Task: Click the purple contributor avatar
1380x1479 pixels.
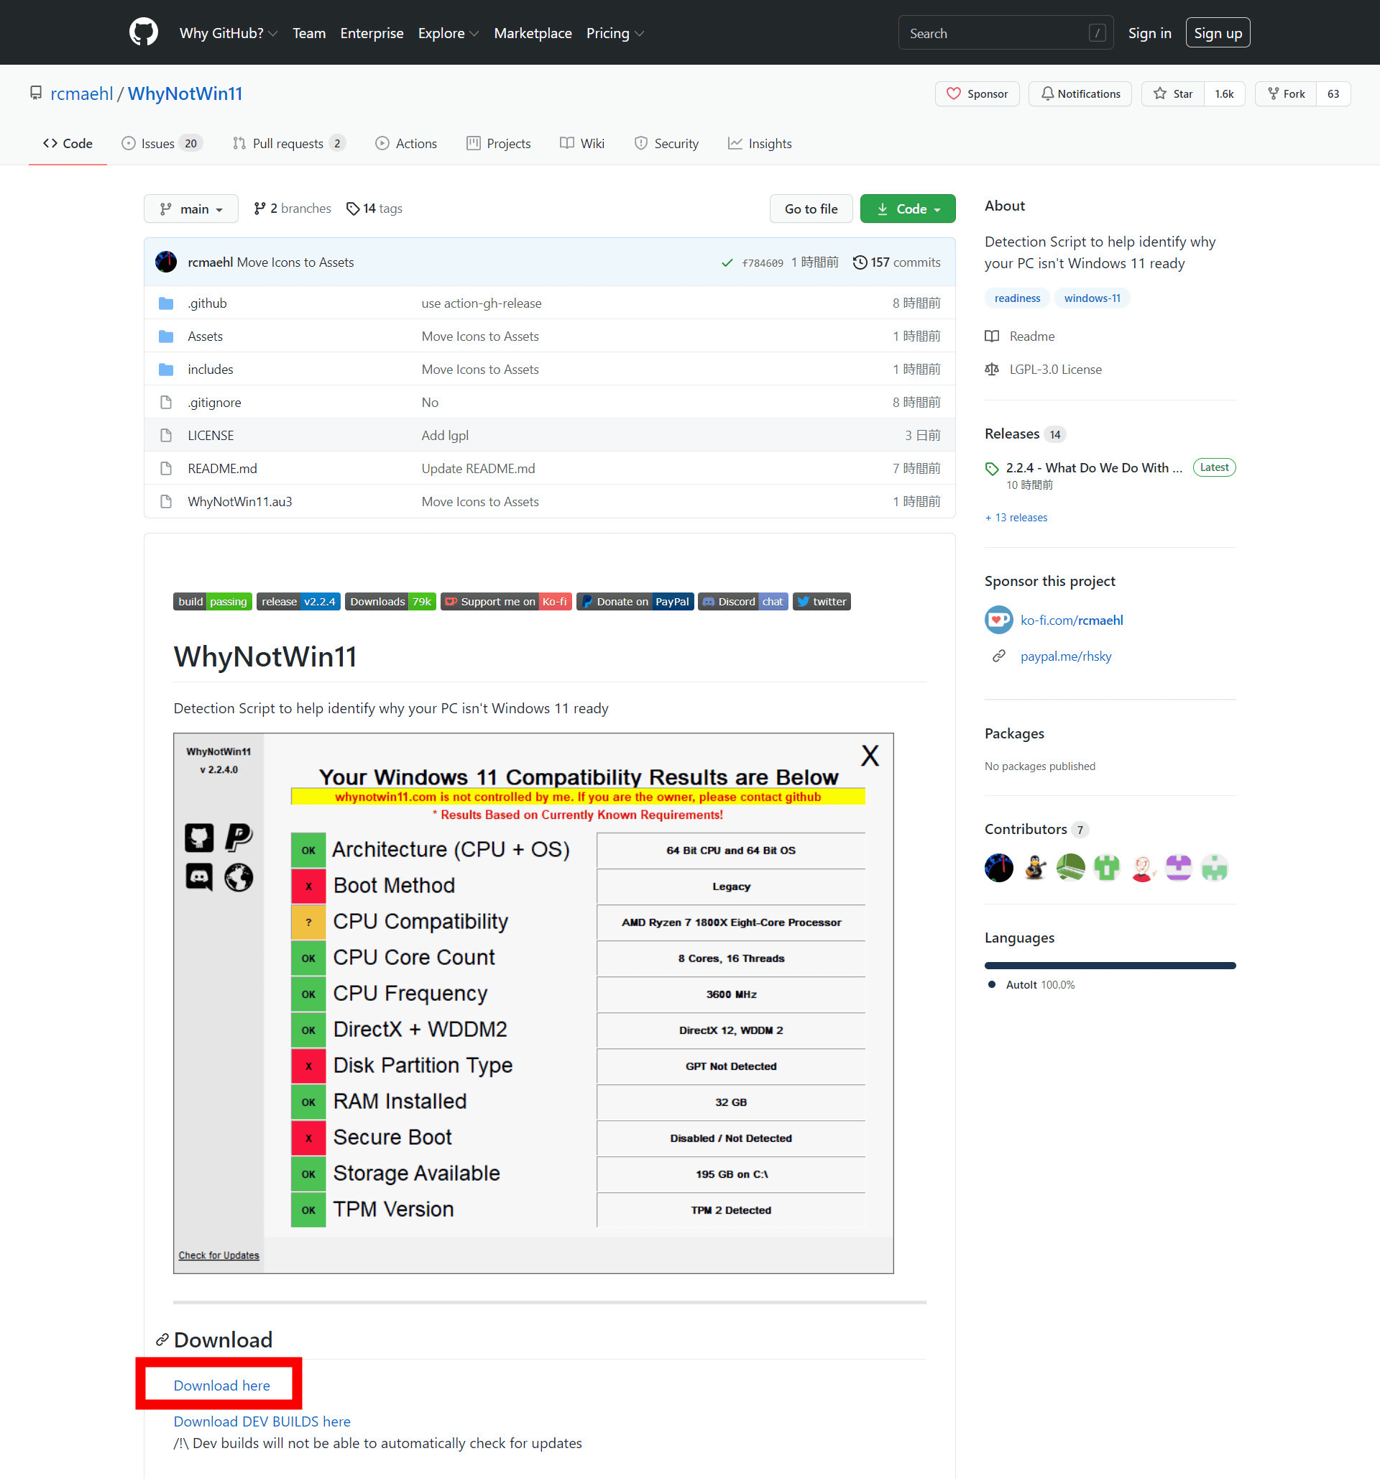Action: coord(1179,867)
